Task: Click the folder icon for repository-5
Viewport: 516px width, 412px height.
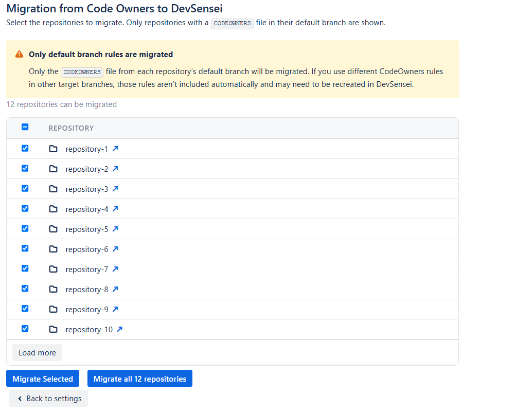Action: pos(54,229)
